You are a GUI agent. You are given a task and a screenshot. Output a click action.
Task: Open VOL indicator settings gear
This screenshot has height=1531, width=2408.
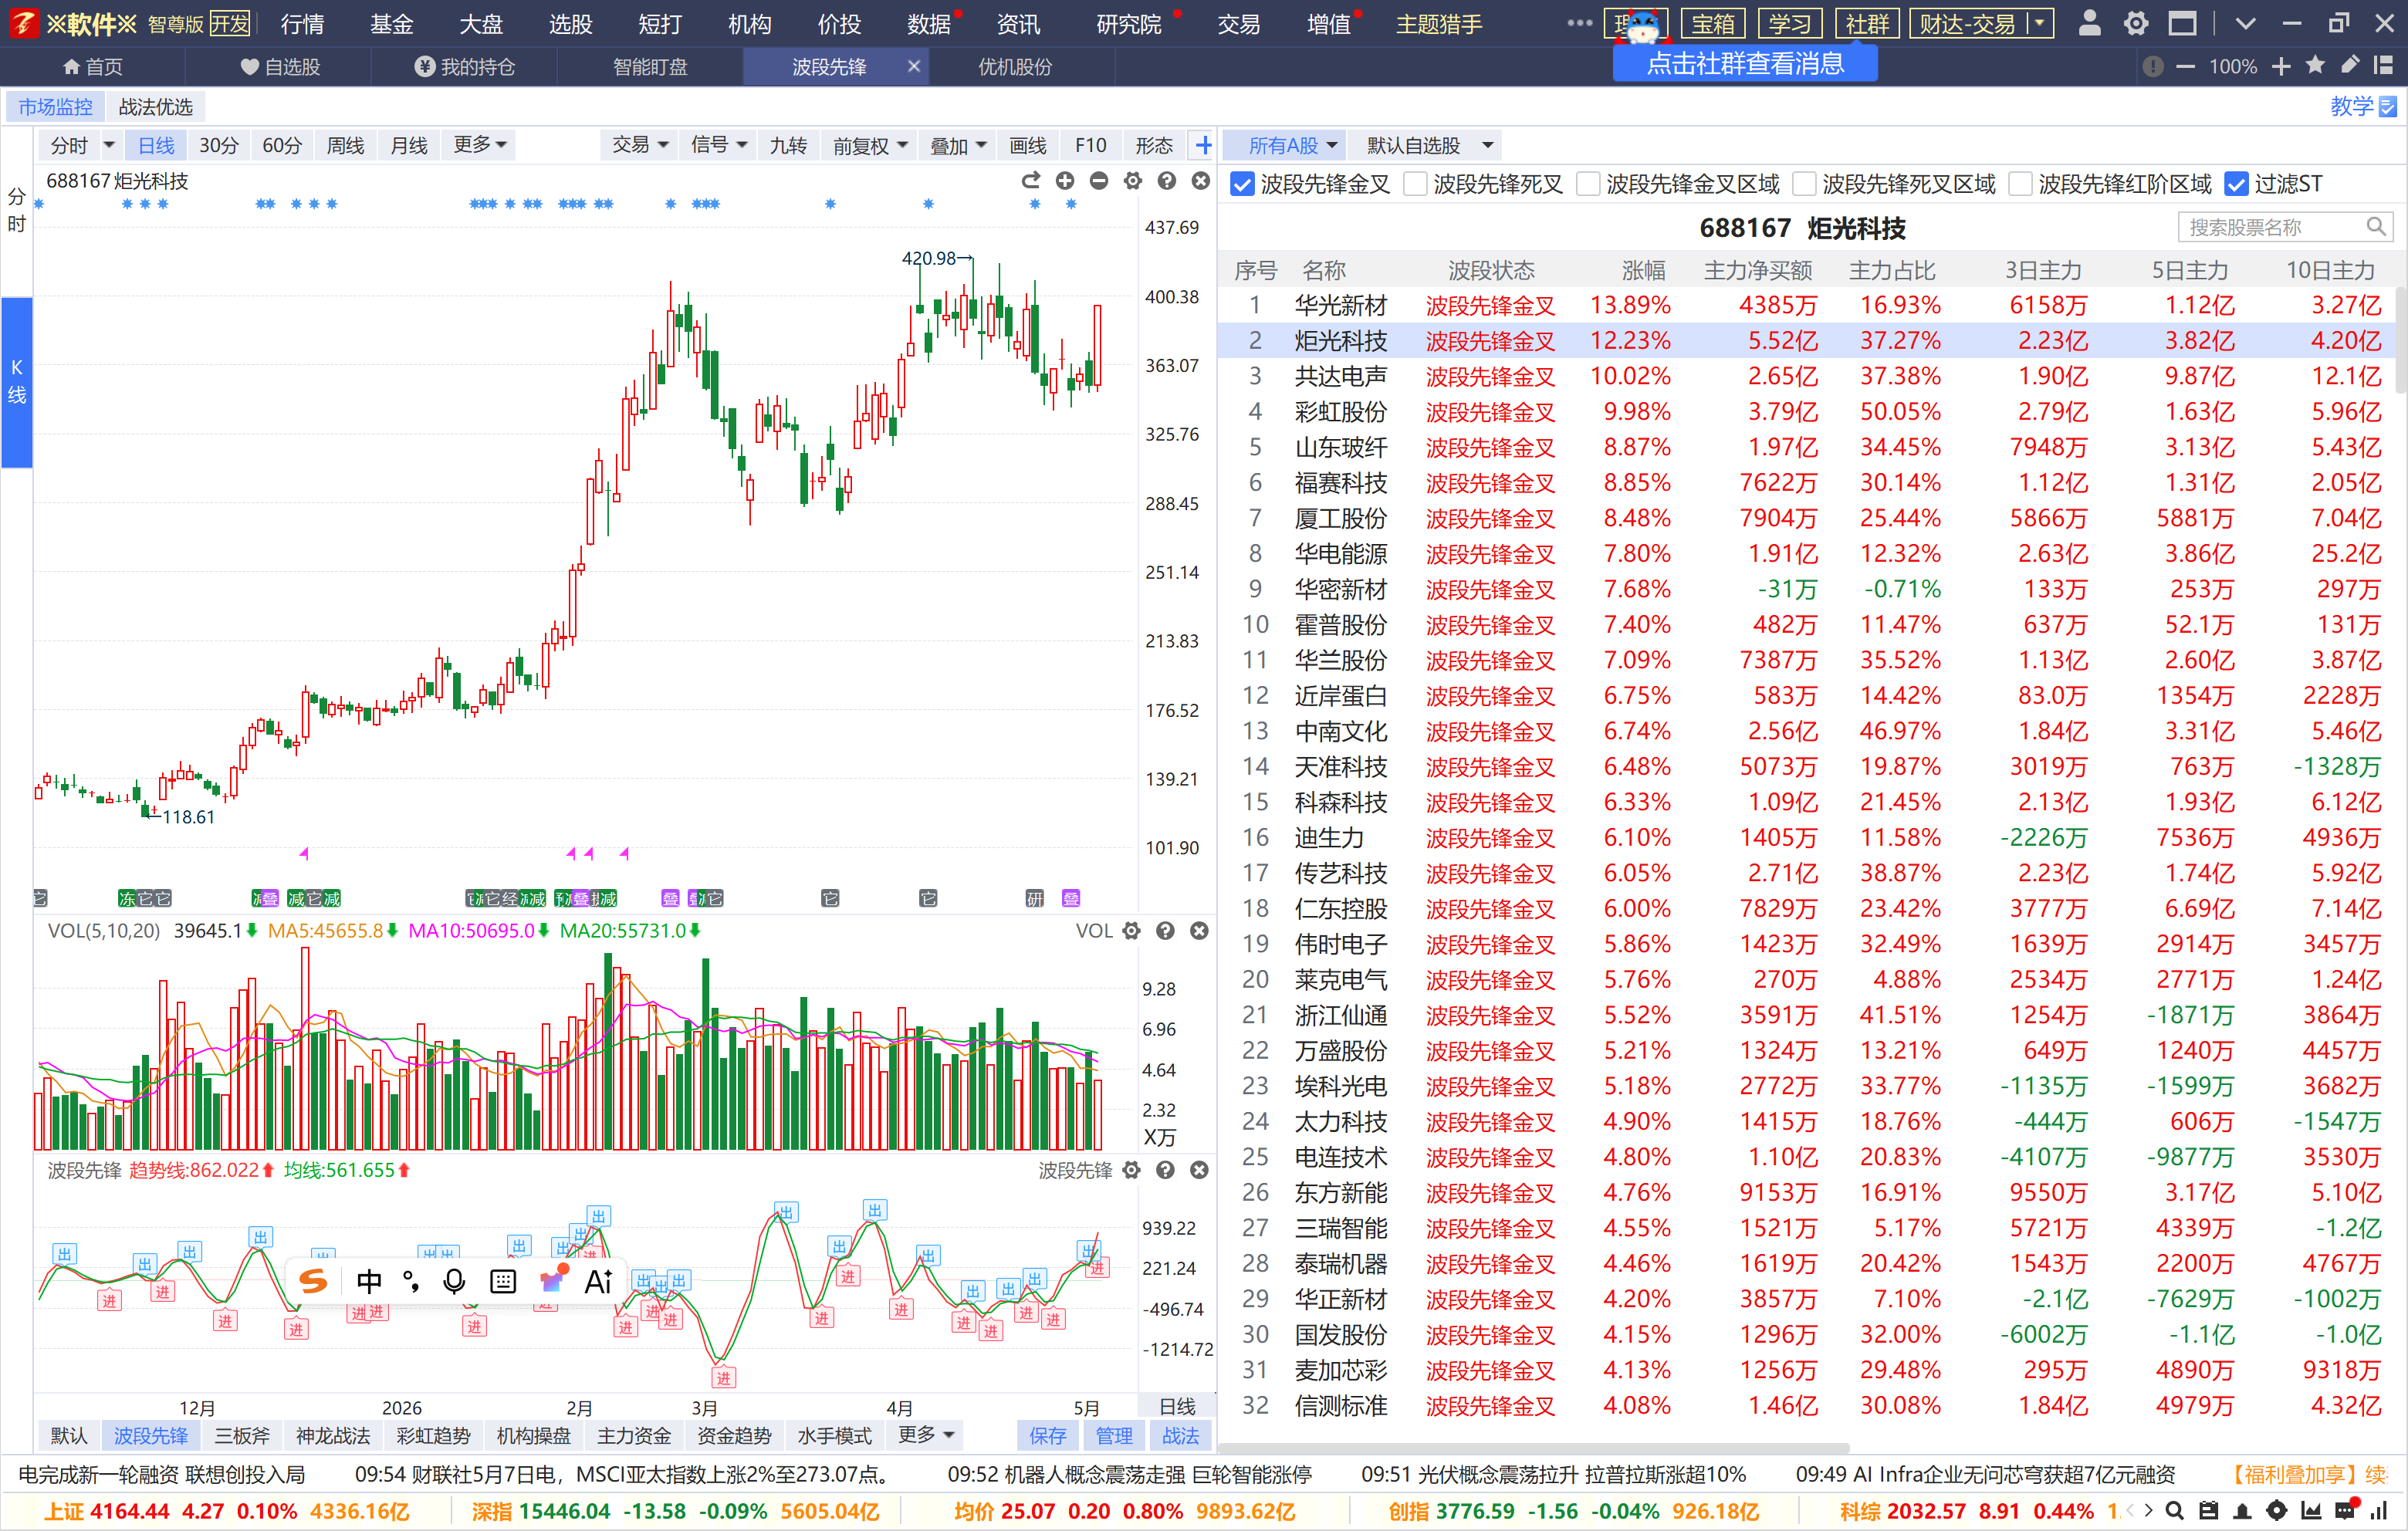[x=1131, y=931]
